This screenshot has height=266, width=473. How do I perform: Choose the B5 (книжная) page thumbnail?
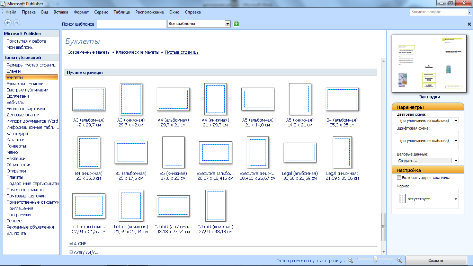pyautogui.click(x=173, y=152)
